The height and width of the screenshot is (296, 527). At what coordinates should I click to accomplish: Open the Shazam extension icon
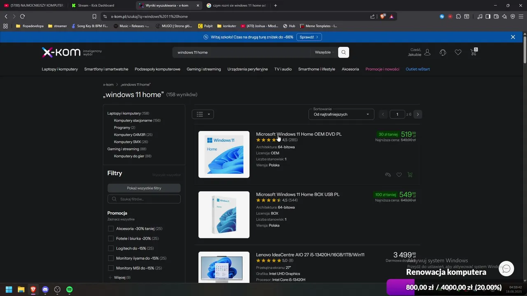coord(442,16)
